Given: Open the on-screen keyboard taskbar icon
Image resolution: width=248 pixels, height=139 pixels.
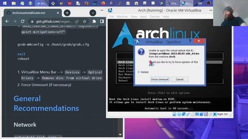Looking at the screenshot, I should coord(200,3).
